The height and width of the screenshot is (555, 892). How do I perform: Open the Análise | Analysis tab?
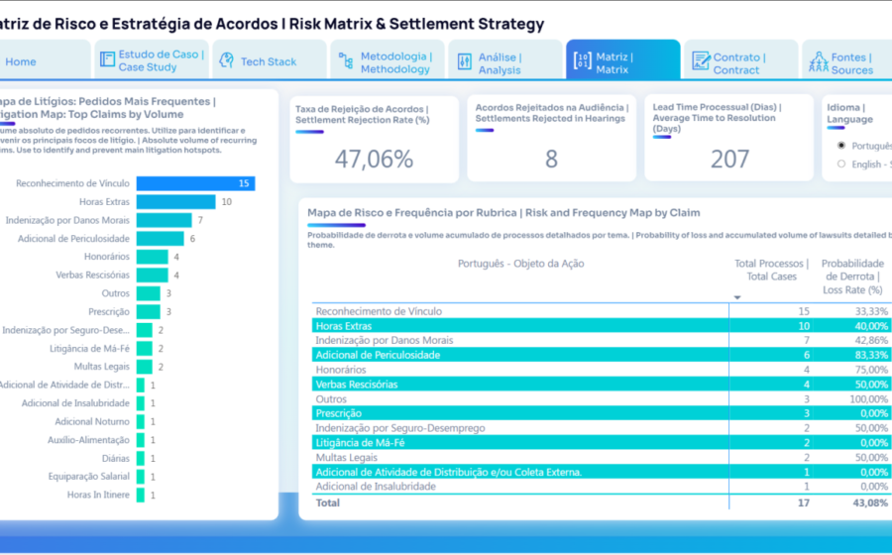[x=505, y=59]
